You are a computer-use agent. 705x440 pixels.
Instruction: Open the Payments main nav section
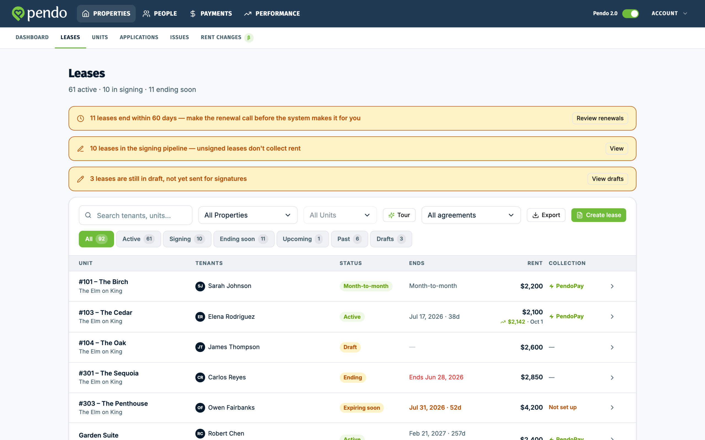211,13
